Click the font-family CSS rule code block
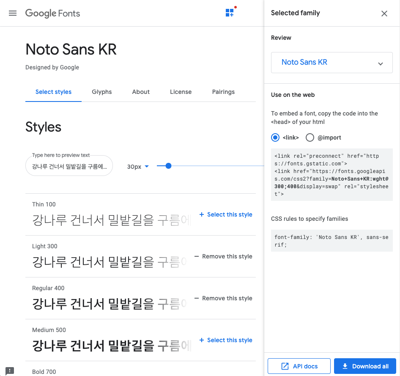The width and height of the screenshot is (400, 376). tap(332, 241)
